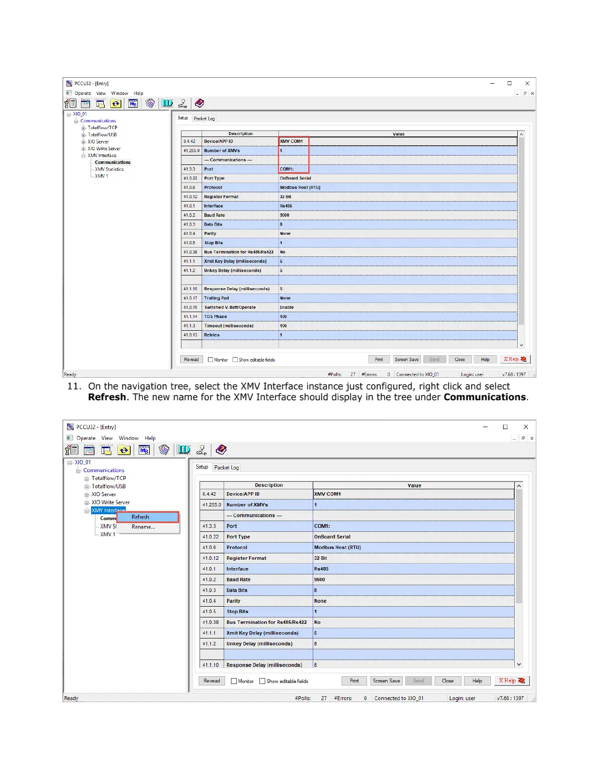Expand XIO Write Server node in lower tree

tap(87, 502)
